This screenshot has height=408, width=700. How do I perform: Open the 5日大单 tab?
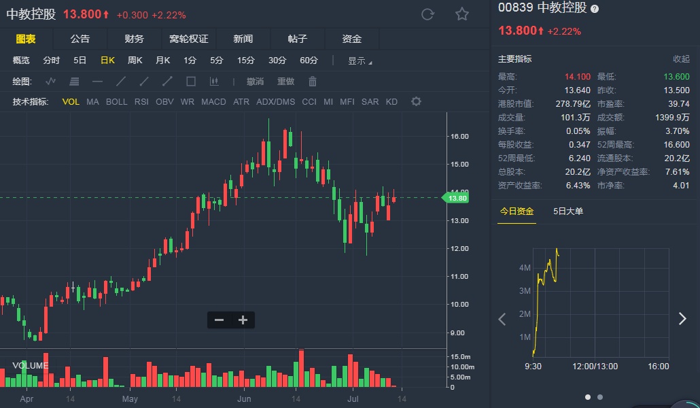pos(568,211)
